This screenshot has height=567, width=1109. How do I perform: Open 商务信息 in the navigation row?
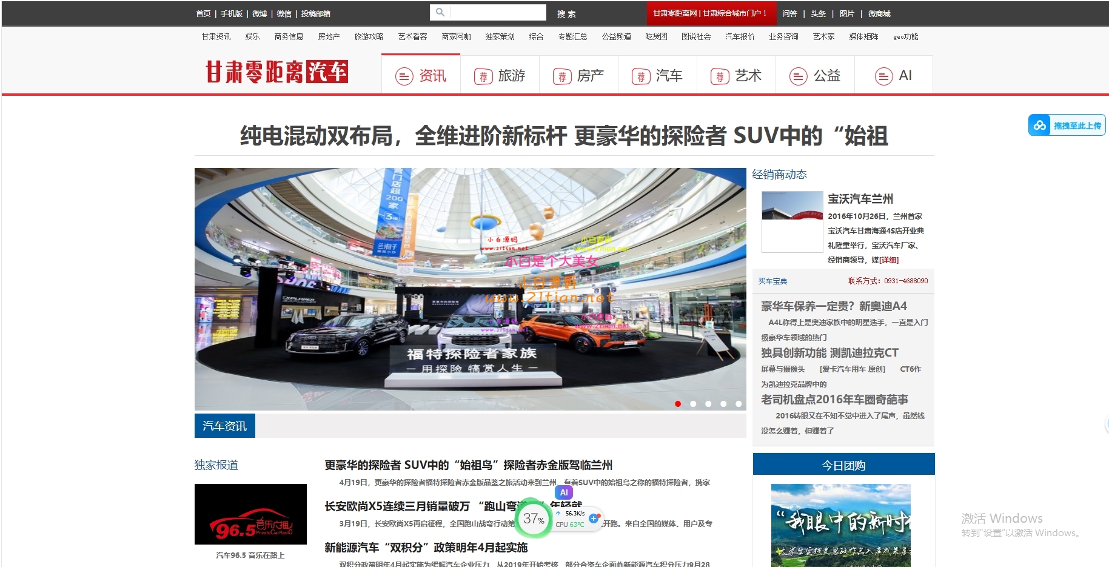tap(289, 36)
